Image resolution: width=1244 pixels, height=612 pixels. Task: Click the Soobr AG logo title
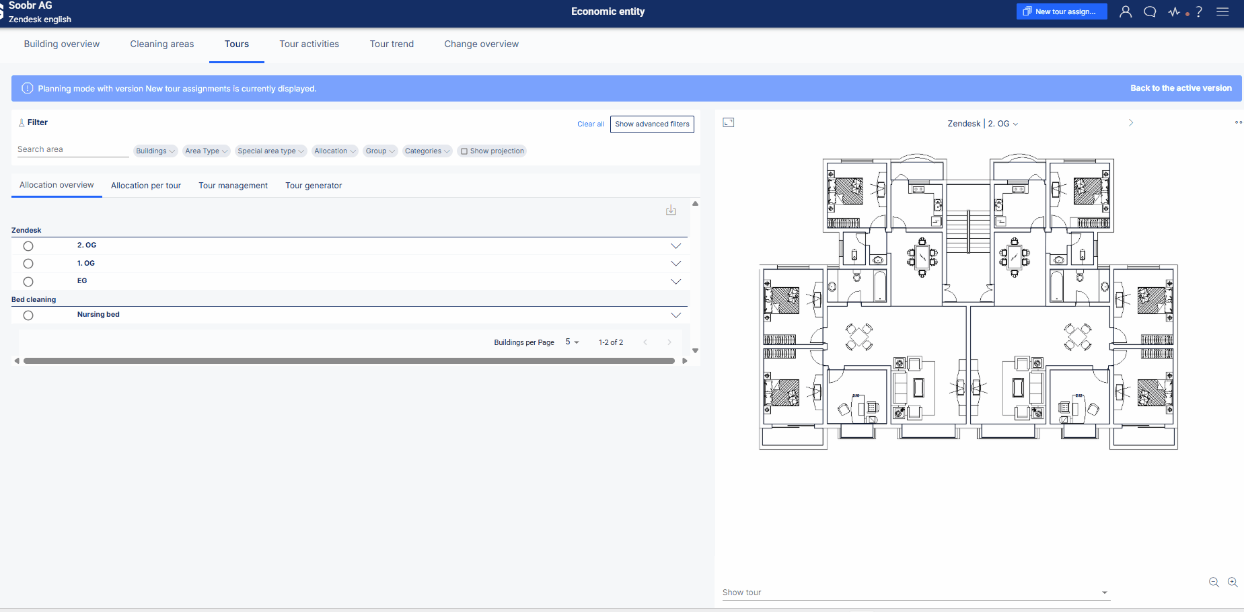tap(30, 5)
